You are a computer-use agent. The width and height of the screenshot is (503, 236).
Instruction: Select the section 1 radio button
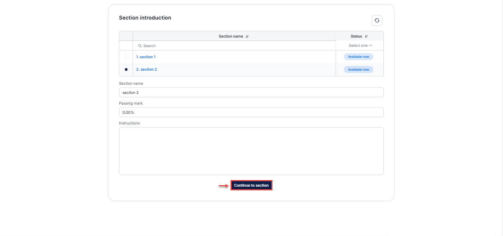pos(126,57)
